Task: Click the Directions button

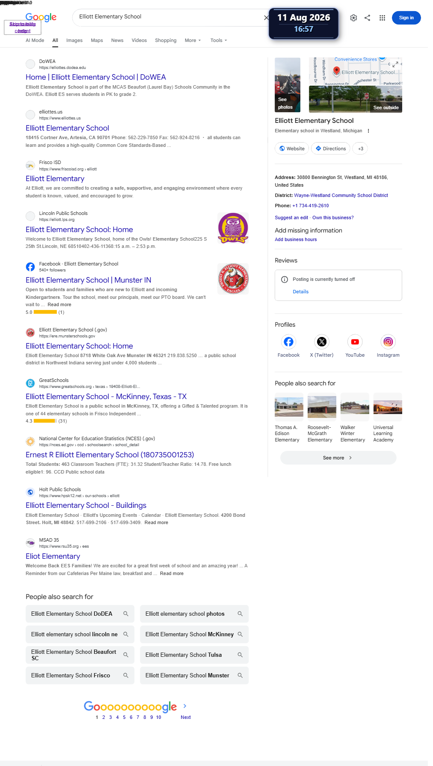Action: pos(331,149)
